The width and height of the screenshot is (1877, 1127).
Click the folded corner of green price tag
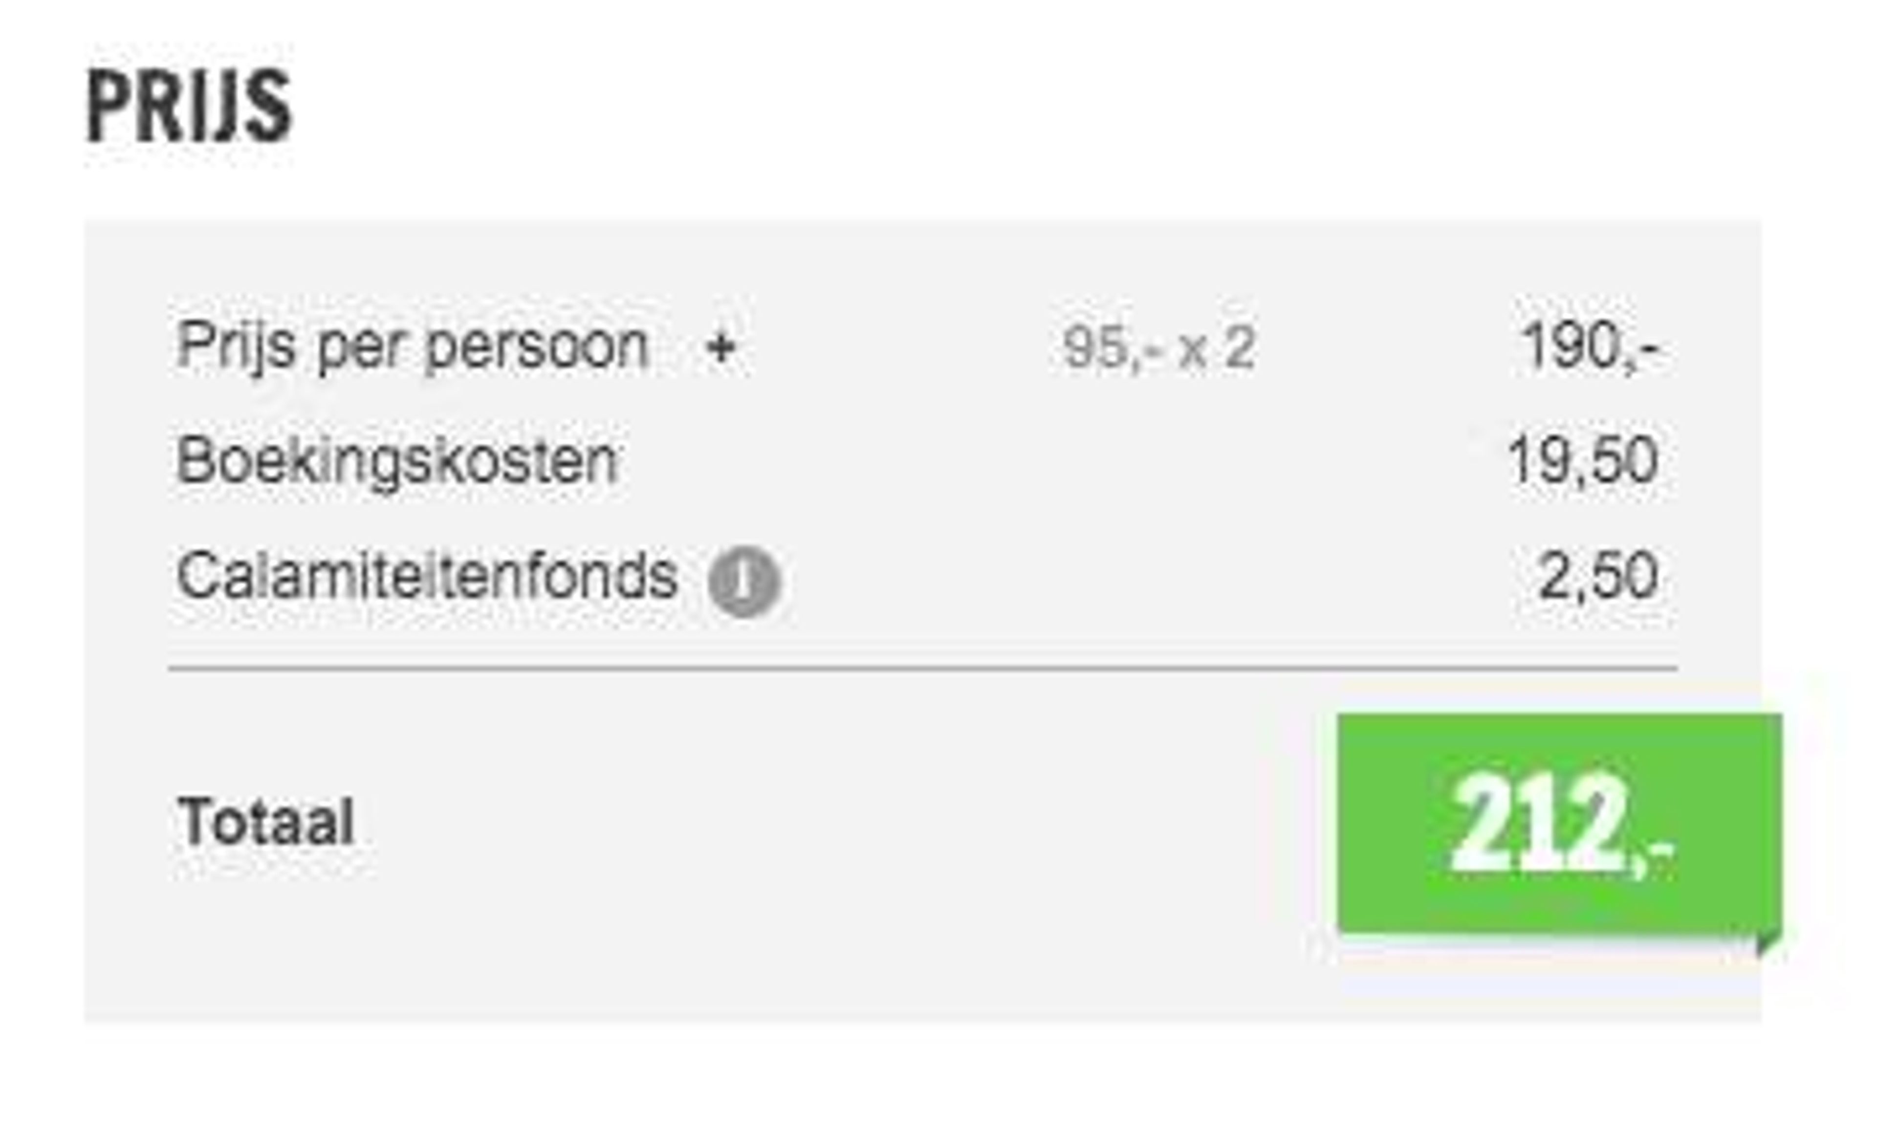coord(1768,941)
